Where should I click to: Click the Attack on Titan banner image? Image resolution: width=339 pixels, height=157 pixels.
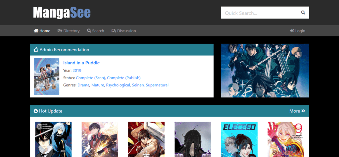[x=265, y=71]
